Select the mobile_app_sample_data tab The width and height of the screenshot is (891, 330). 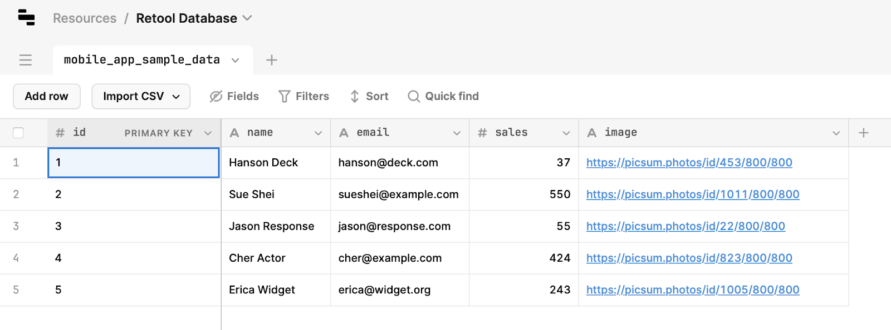click(142, 60)
